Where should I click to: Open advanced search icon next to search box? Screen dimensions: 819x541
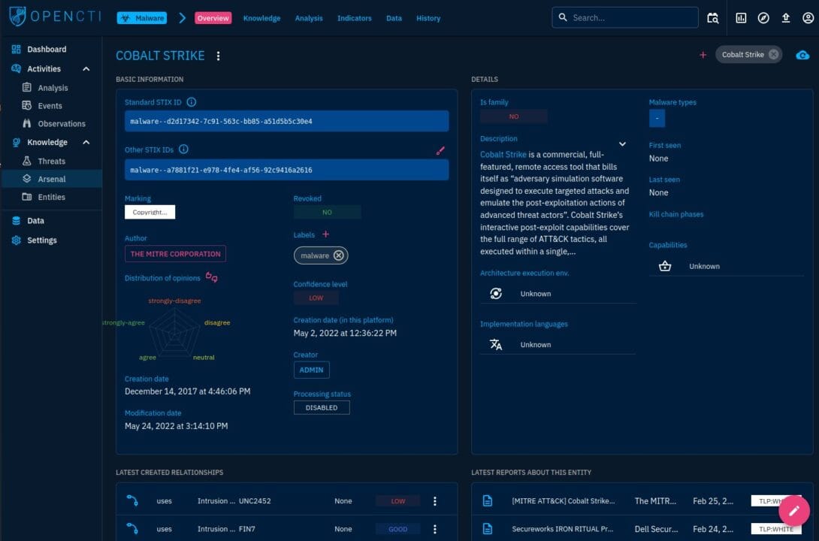pos(713,18)
